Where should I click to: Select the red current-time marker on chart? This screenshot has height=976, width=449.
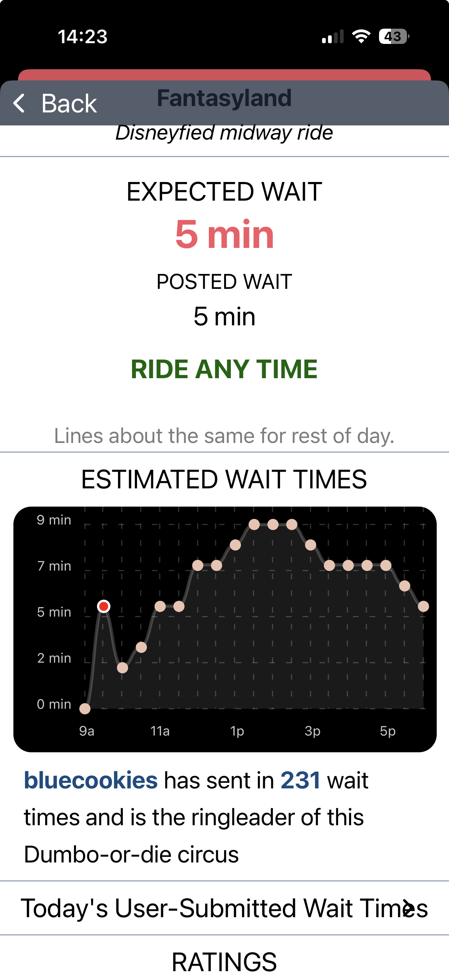tap(104, 606)
